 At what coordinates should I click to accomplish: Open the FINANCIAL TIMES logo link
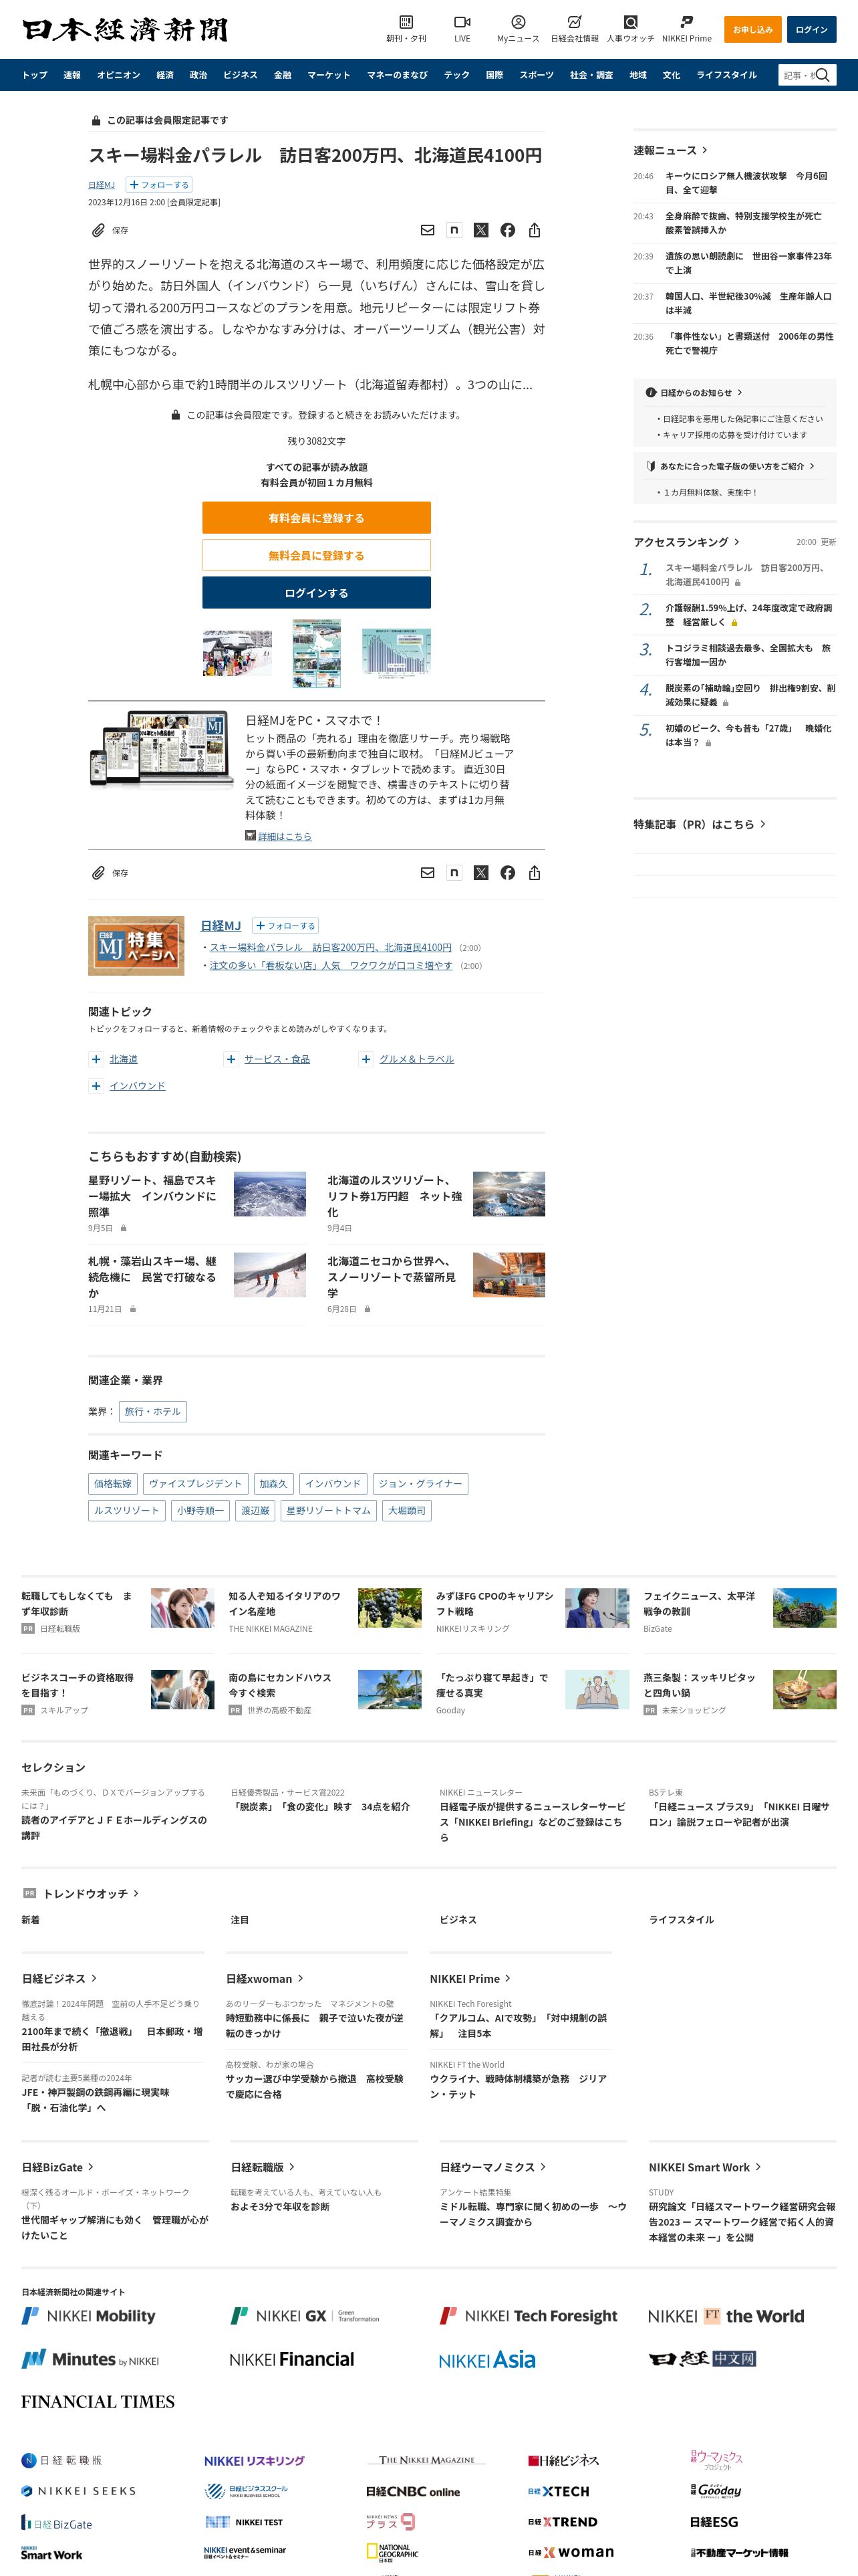click(98, 2402)
